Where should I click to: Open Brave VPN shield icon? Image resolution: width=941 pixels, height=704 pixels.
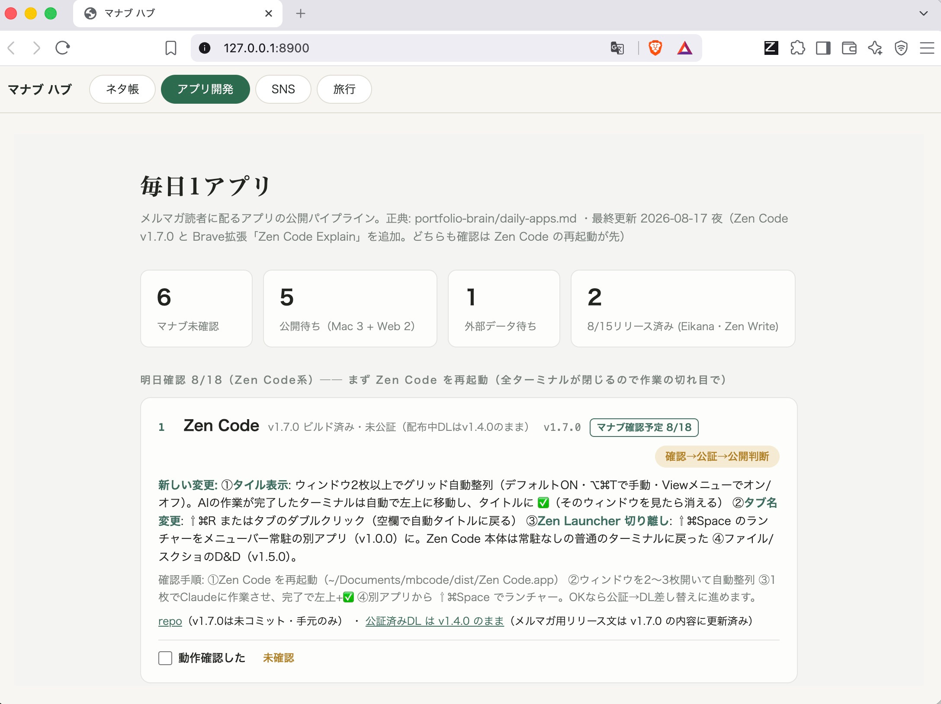901,48
